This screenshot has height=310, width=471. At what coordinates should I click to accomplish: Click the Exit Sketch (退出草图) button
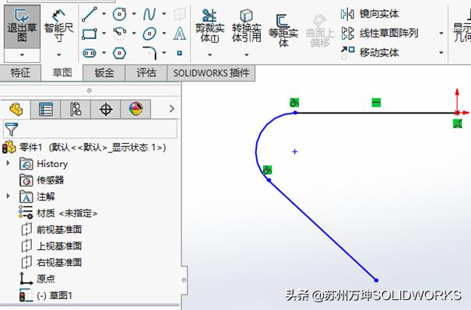click(x=22, y=26)
